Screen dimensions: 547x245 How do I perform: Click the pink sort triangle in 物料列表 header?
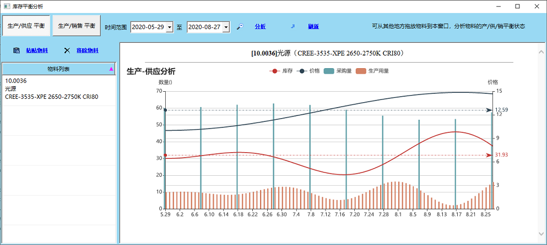pyautogui.click(x=111, y=69)
